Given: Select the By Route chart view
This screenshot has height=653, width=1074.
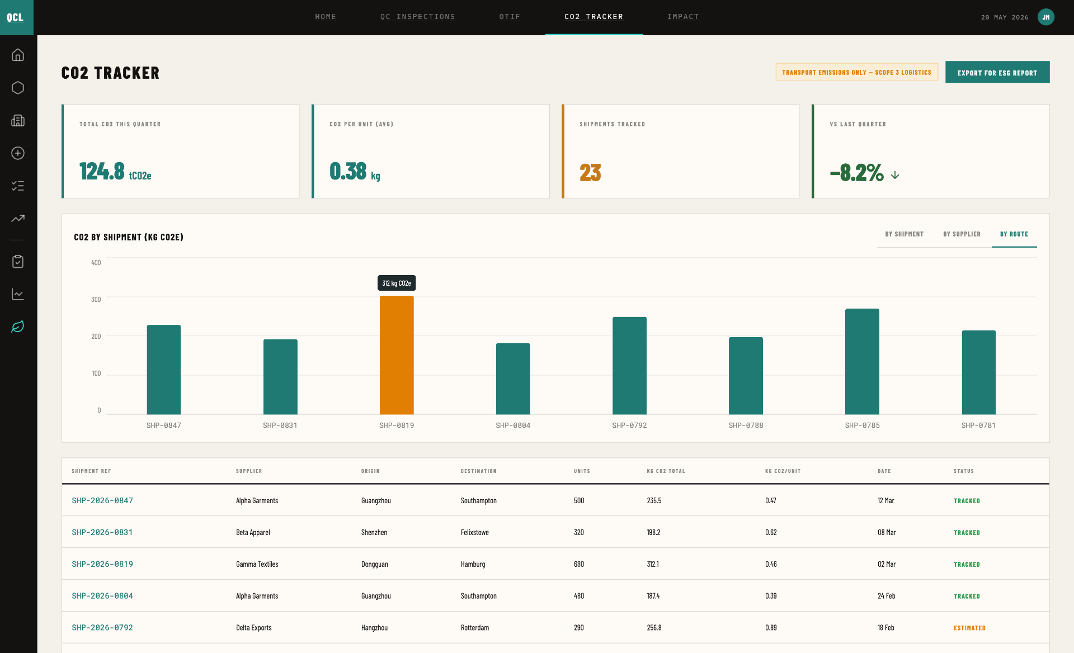Looking at the screenshot, I should click(1014, 234).
